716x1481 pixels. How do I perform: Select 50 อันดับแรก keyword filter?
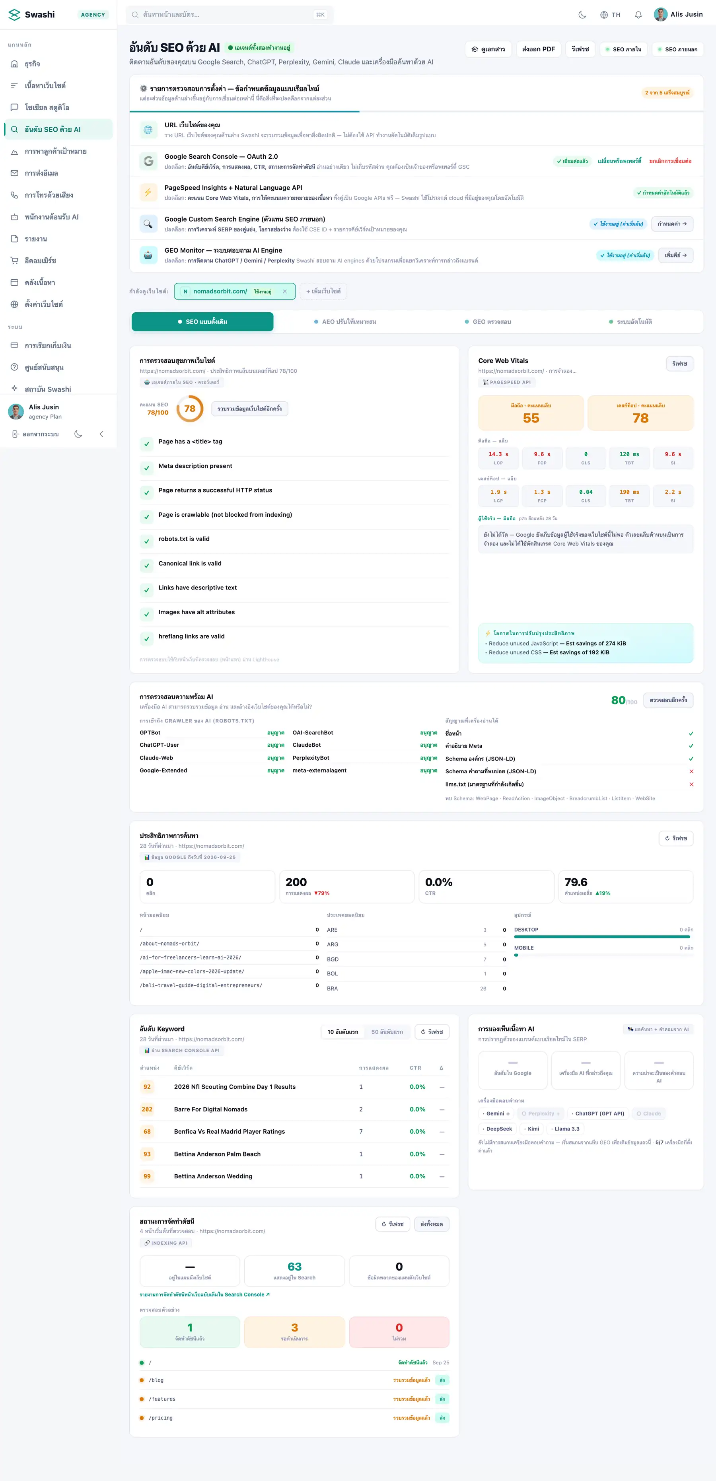pyautogui.click(x=387, y=1032)
